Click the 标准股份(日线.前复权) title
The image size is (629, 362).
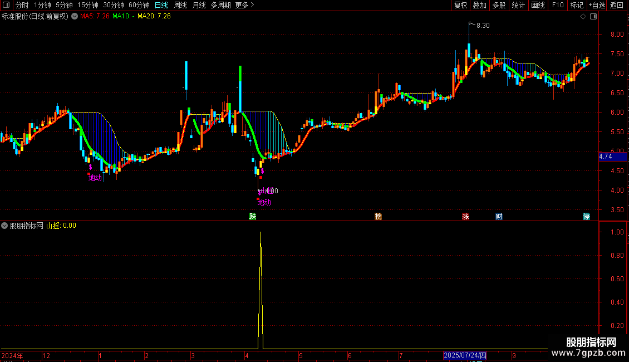coord(35,17)
